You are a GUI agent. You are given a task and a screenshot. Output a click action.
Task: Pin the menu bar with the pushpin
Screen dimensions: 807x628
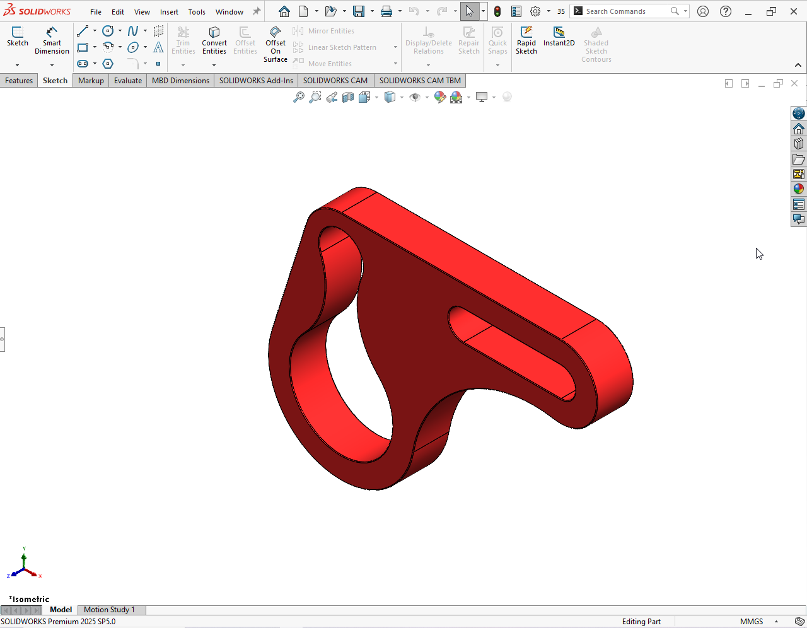pyautogui.click(x=257, y=11)
